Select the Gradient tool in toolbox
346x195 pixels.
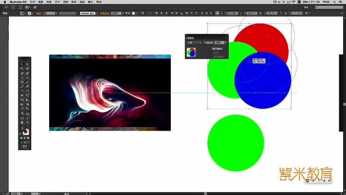(x=28, y=104)
